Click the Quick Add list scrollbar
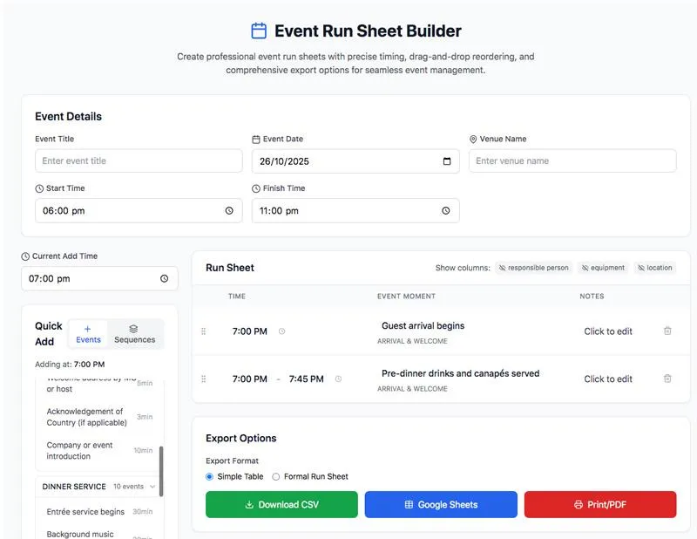The height and width of the screenshot is (539, 697). tap(161, 471)
